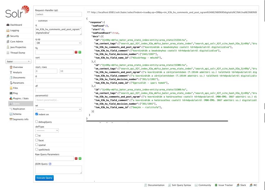Uncheck the indent on checkbox
Image resolution: width=265 pixels, height=190 pixels.
[37, 114]
